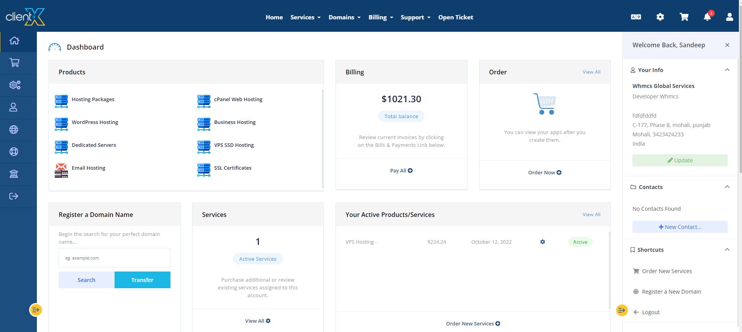Expand the Billing menu in navbar
The height and width of the screenshot is (332, 742).
pos(381,17)
